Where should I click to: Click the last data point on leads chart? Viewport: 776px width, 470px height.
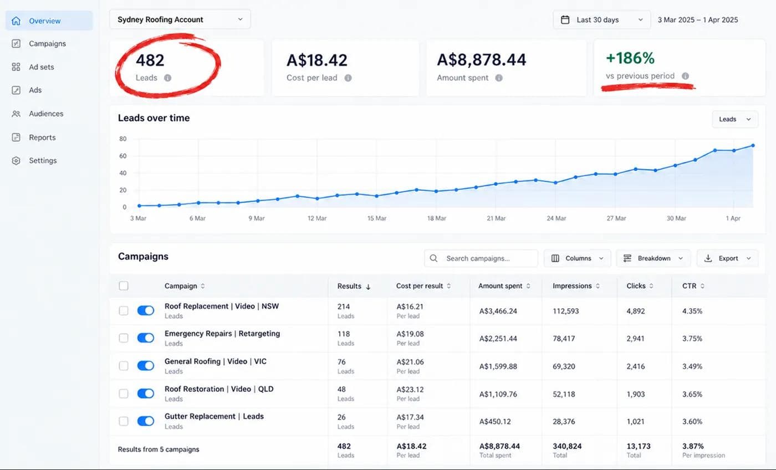click(x=753, y=146)
